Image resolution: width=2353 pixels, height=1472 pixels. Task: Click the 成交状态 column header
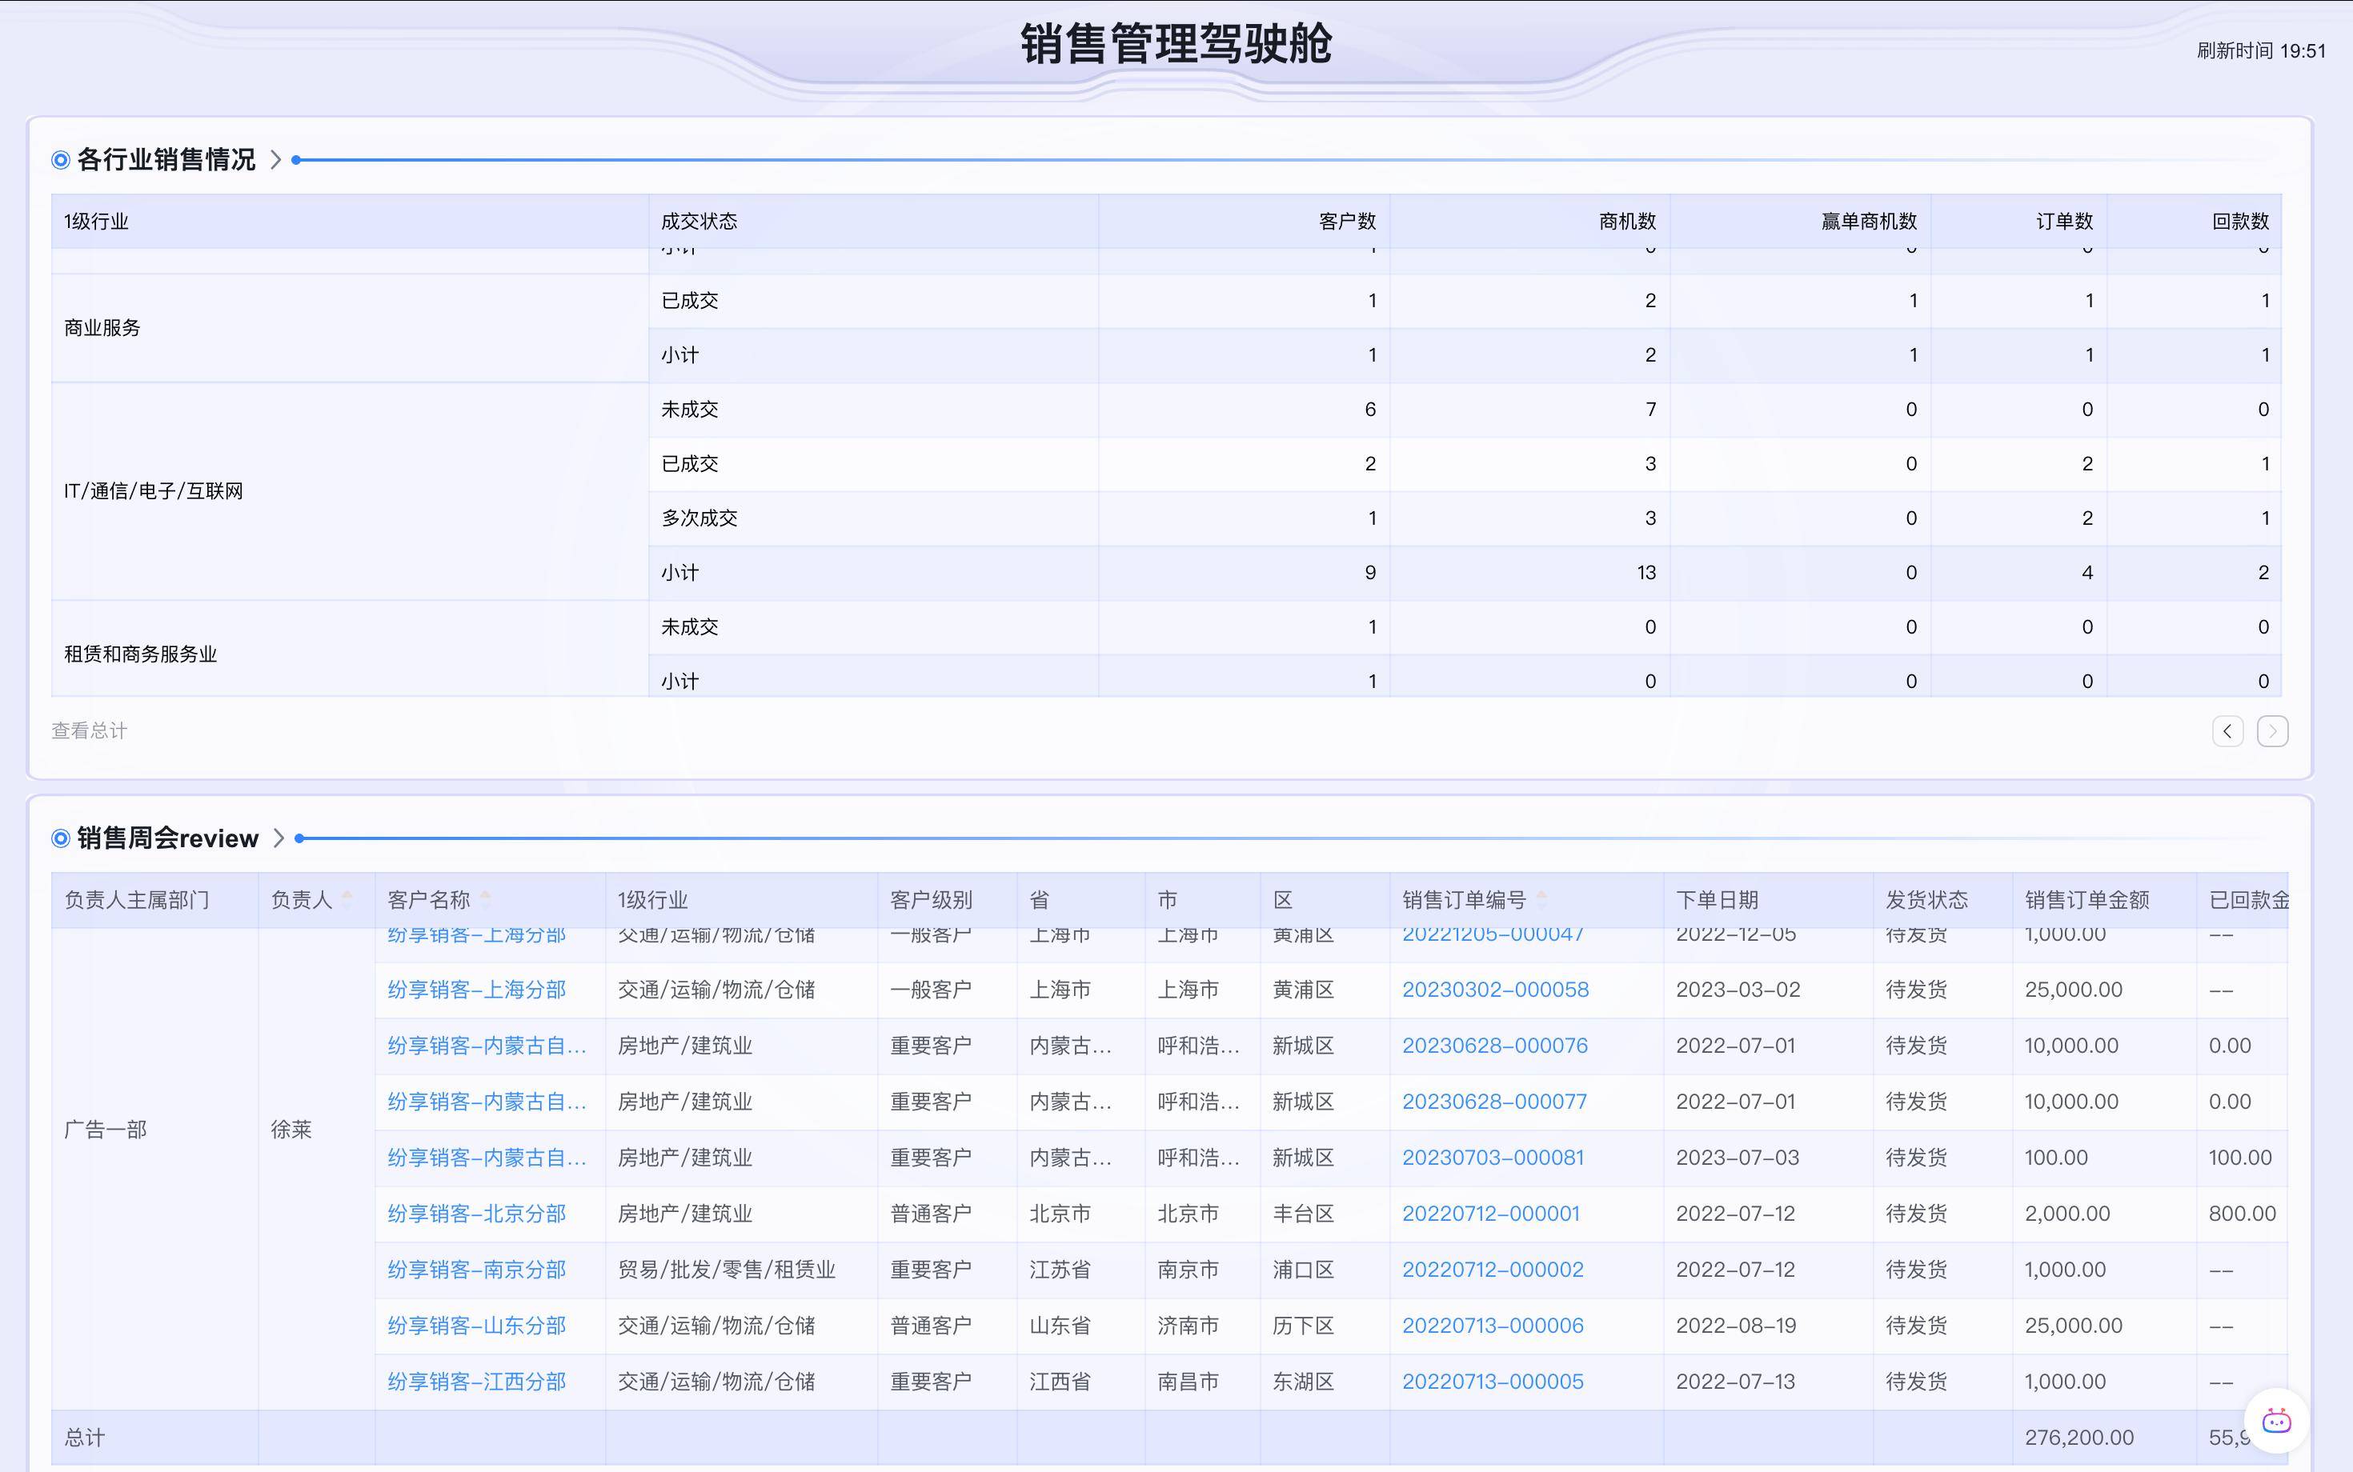tap(699, 222)
